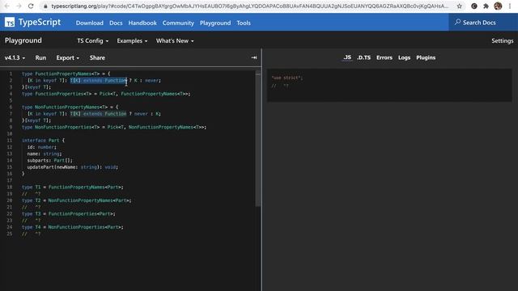
Task: Click the 'id: number;' line
Action: (x=41, y=147)
